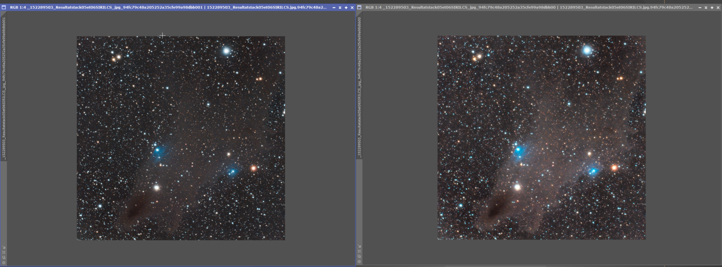Click the stretched nebula image in the right window
Image resolution: width=722 pixels, height=267 pixels.
tap(541, 137)
